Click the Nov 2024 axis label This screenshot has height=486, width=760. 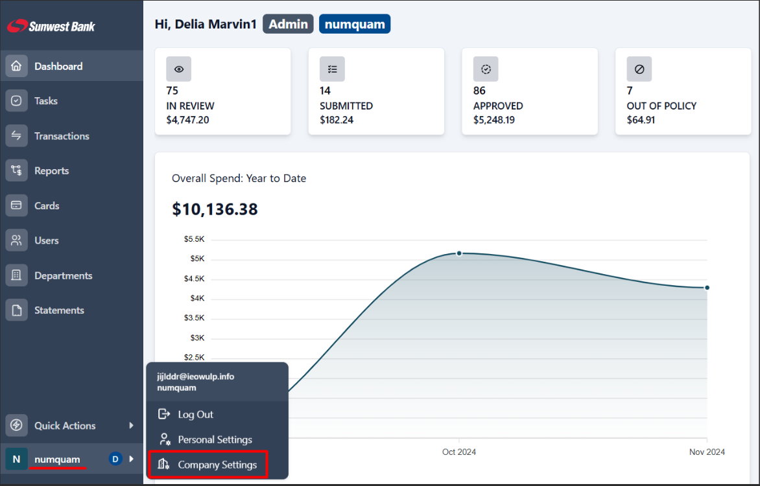(x=707, y=452)
